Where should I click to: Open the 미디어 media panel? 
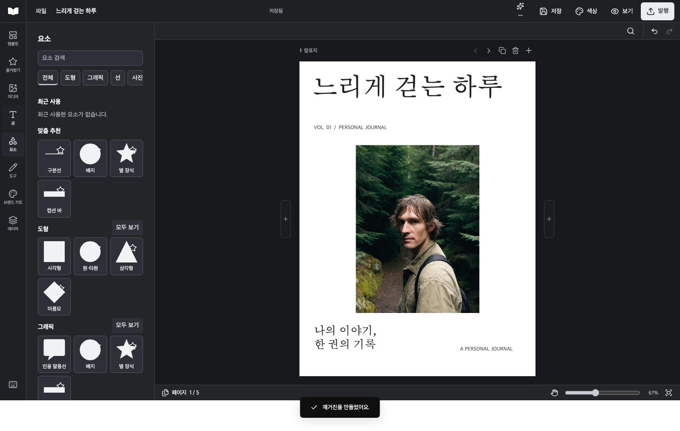13,92
